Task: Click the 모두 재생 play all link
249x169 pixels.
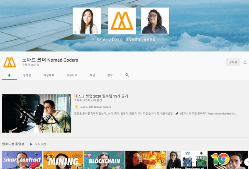Action: [41, 144]
